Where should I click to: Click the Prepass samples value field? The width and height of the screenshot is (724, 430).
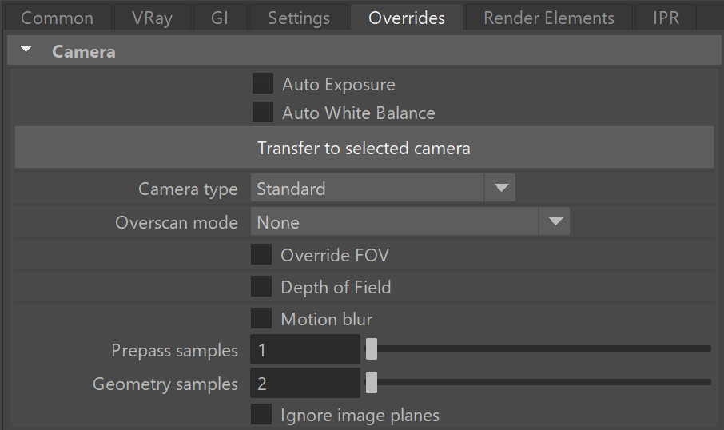coord(305,349)
